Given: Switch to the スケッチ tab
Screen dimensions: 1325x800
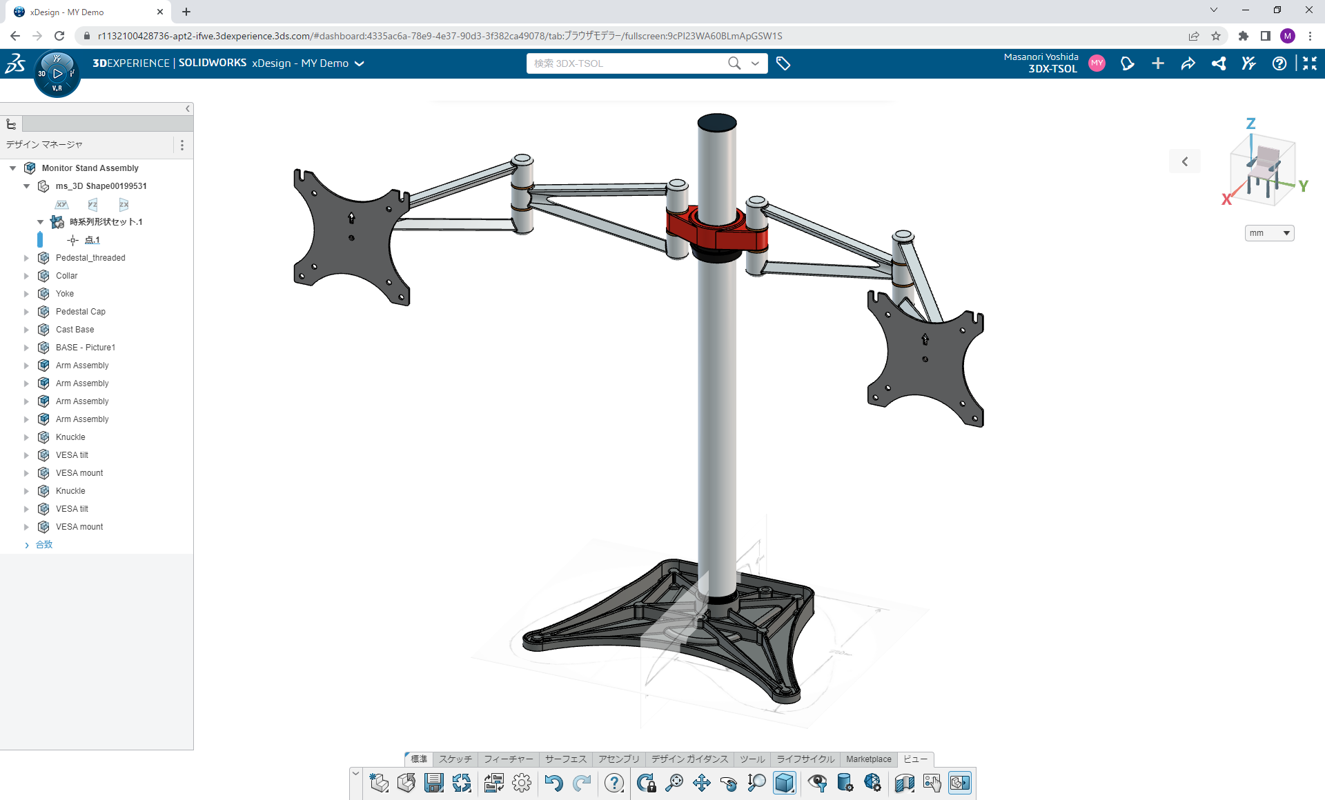Looking at the screenshot, I should coord(455,759).
